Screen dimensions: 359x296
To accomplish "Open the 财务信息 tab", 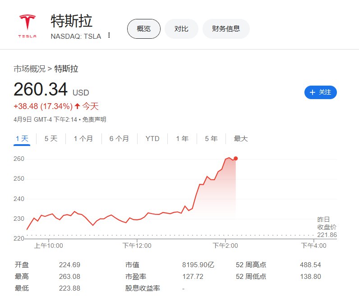I will pos(226,29).
